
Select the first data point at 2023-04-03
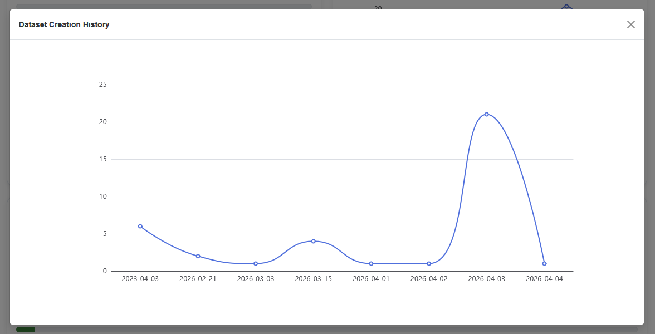coord(140,225)
